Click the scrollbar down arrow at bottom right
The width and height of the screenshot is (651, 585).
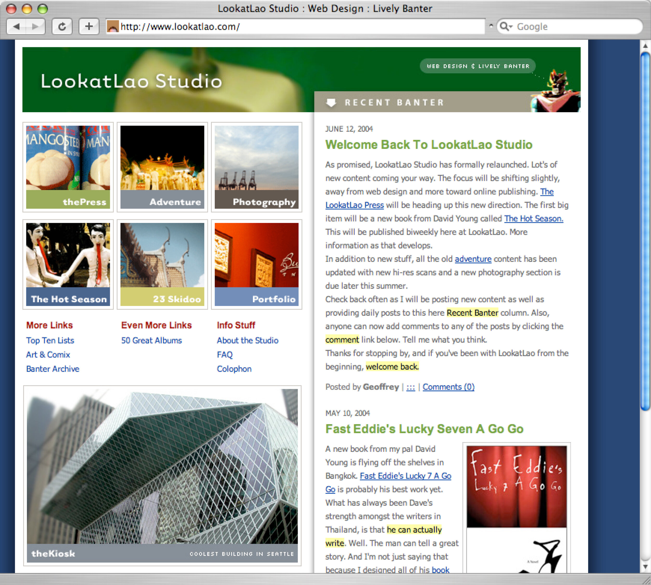pyautogui.click(x=645, y=567)
